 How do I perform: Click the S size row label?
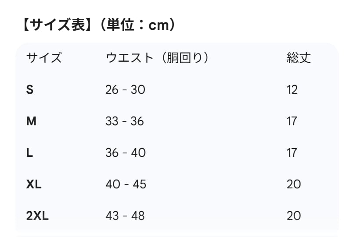pos(30,90)
